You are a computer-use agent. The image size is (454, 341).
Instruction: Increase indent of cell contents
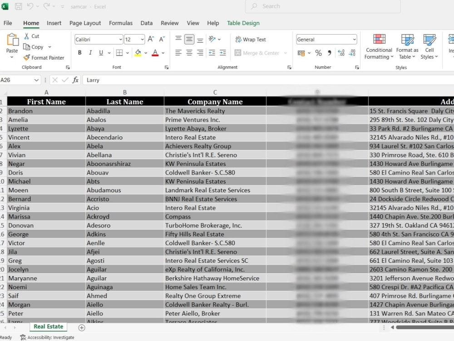tap(222, 52)
